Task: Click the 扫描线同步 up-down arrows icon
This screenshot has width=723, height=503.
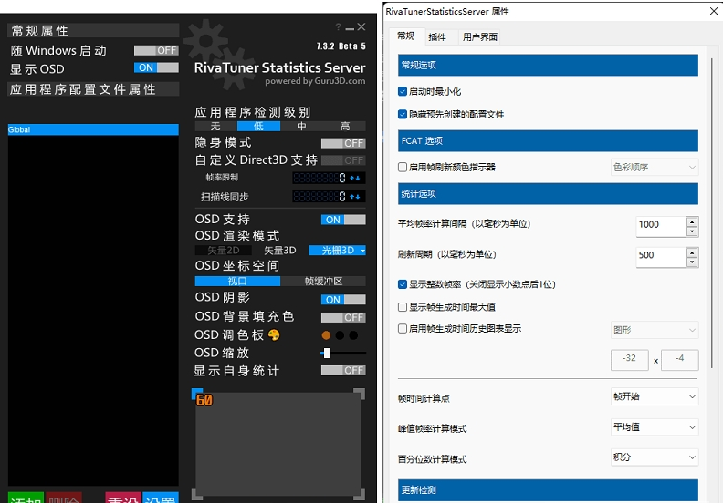Action: pyautogui.click(x=354, y=197)
